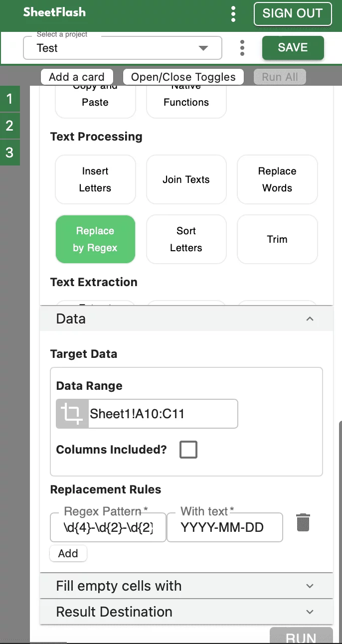Select the Replace by Regex function
342x644 pixels.
click(95, 239)
